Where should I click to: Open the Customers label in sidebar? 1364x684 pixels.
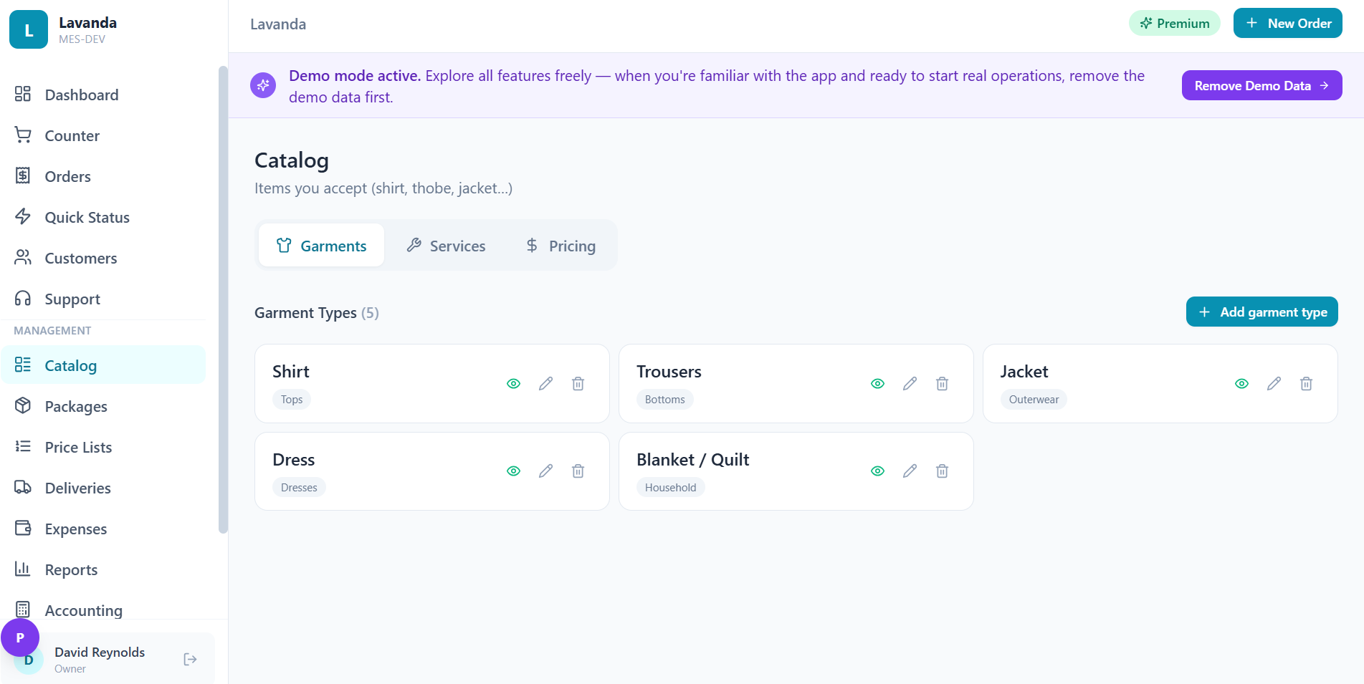(x=81, y=258)
